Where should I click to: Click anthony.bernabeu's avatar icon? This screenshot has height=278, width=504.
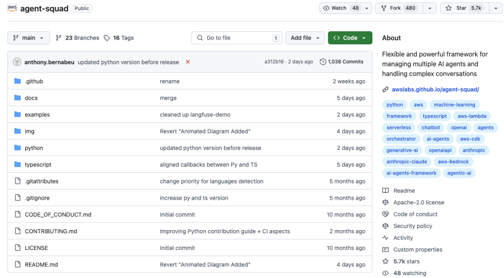point(17,62)
